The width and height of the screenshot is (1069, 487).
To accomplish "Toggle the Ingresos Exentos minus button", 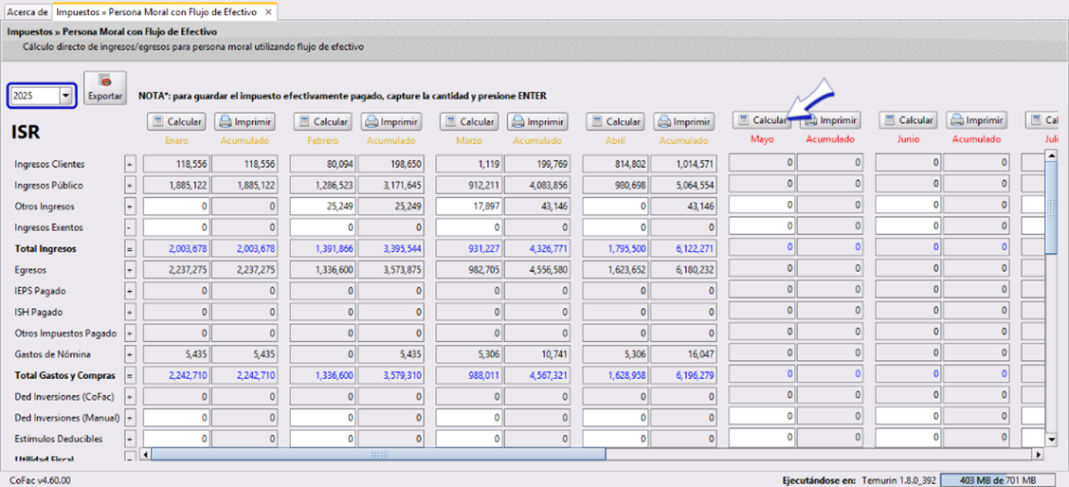I will tap(130, 227).
